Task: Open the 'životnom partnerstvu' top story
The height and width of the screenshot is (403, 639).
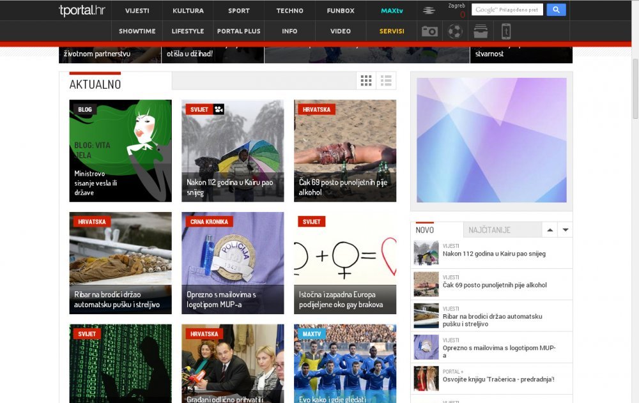Action: 110,54
